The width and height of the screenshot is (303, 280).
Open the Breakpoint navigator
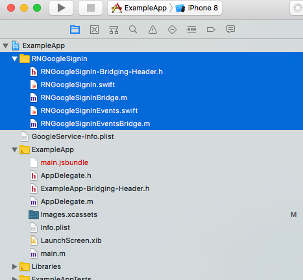pos(211,29)
